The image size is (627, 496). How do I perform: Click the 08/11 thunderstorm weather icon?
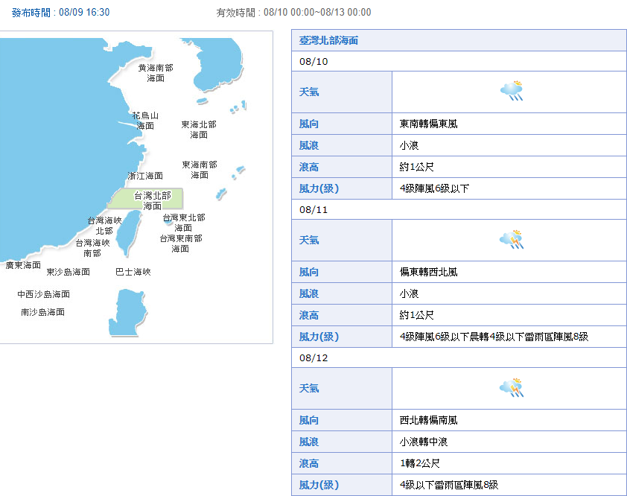point(512,239)
